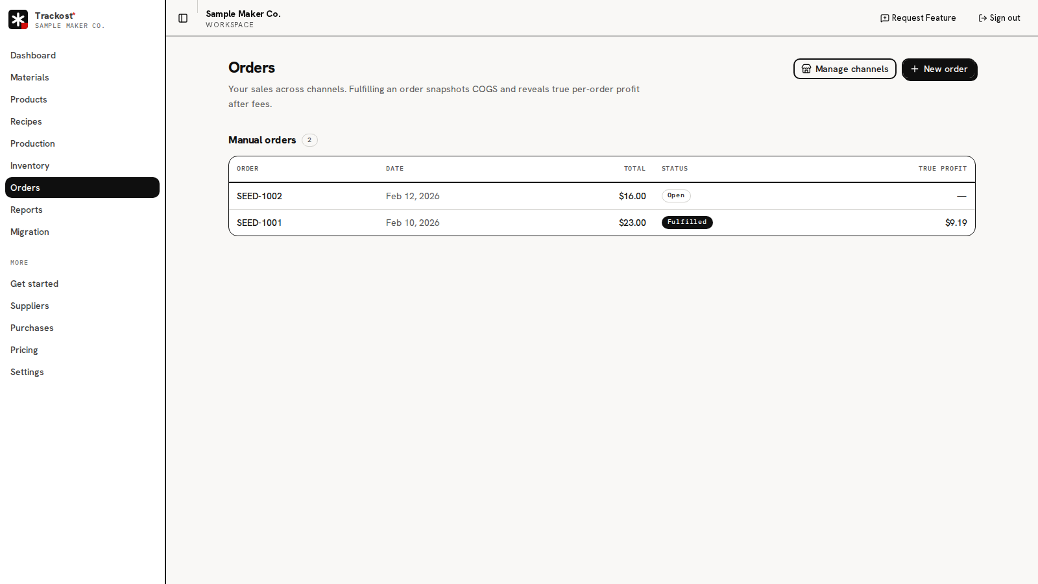Click the $9.19 true profit value

956,223
